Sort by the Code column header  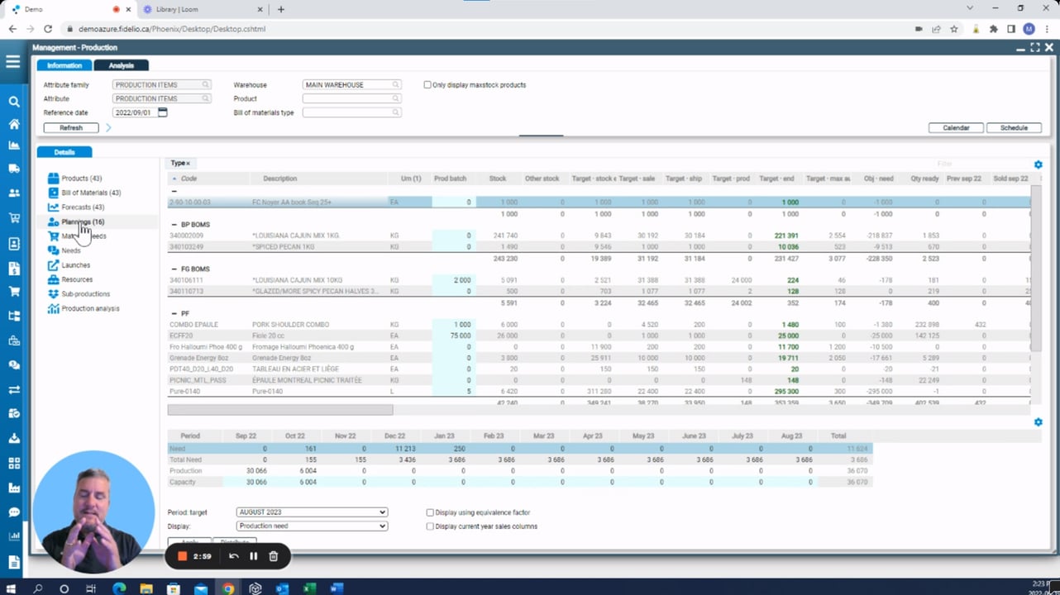pos(189,178)
